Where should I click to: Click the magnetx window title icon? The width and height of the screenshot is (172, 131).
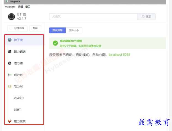click(7, 1)
